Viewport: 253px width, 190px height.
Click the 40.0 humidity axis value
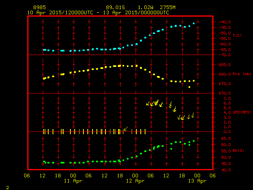click(226, 170)
